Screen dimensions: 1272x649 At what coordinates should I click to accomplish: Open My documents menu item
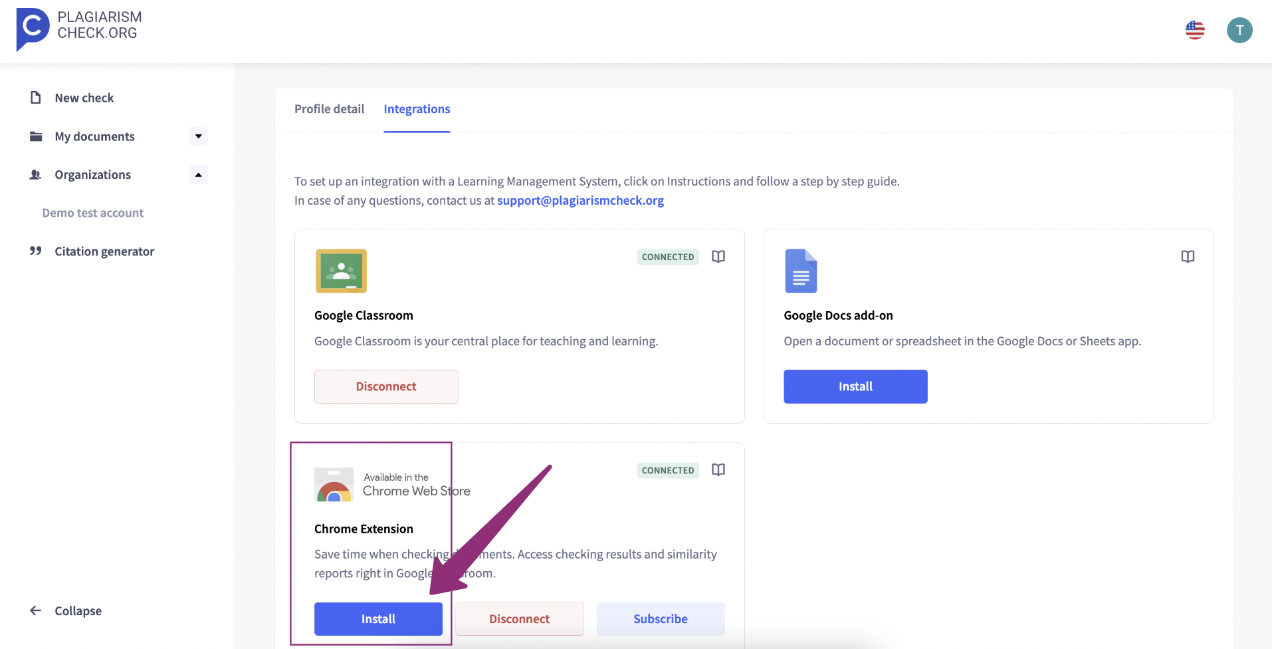coord(94,136)
